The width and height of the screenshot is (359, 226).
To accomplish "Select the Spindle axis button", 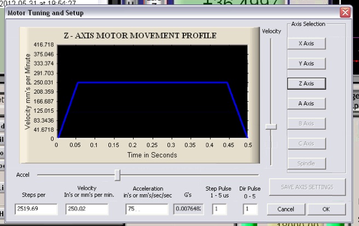I will (x=306, y=164).
